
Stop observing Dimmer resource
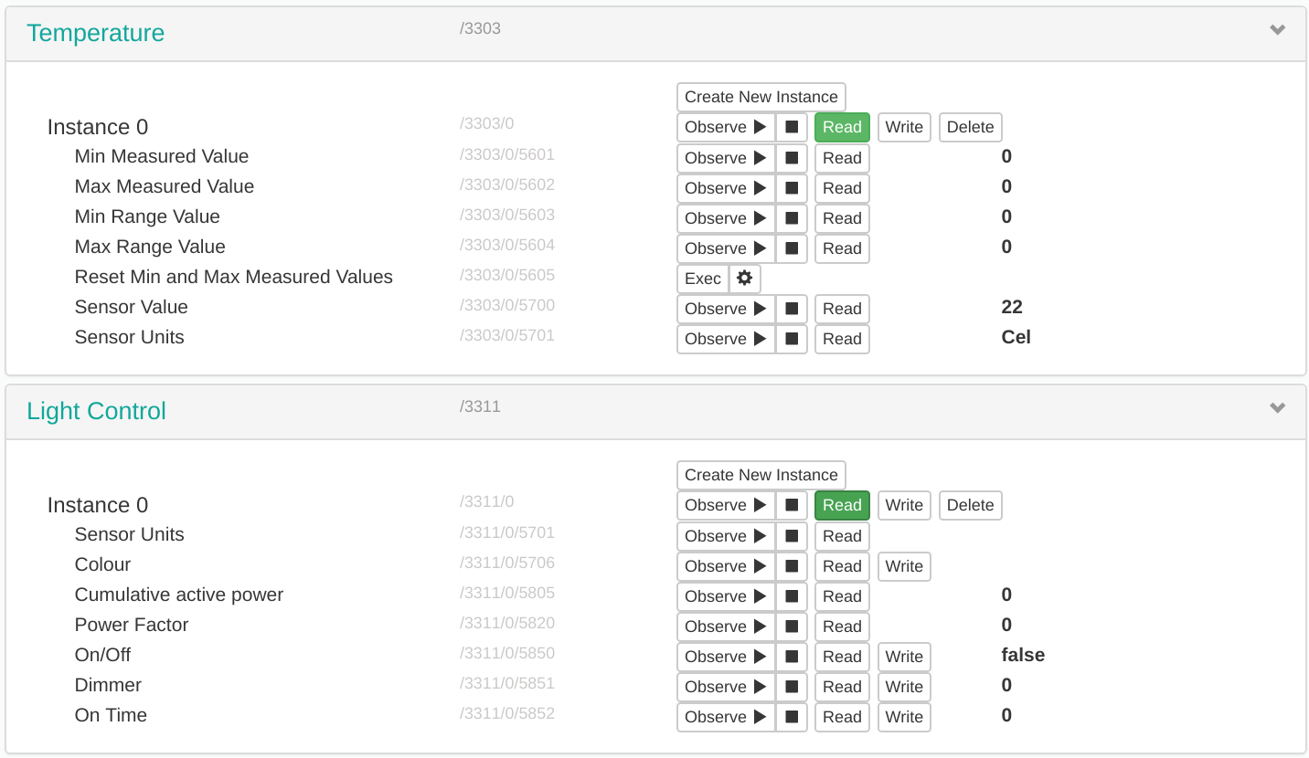[x=792, y=687]
